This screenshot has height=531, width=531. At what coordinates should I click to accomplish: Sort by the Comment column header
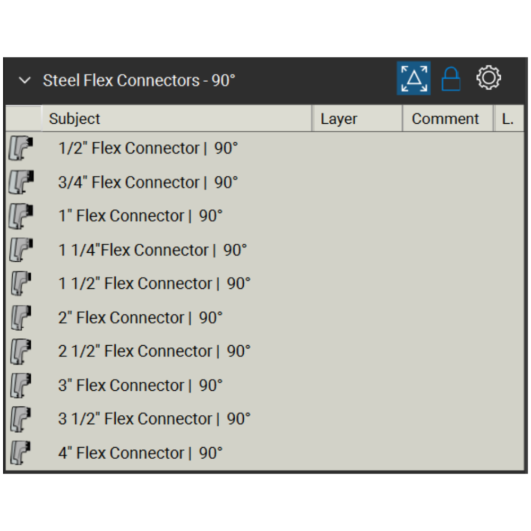[448, 118]
